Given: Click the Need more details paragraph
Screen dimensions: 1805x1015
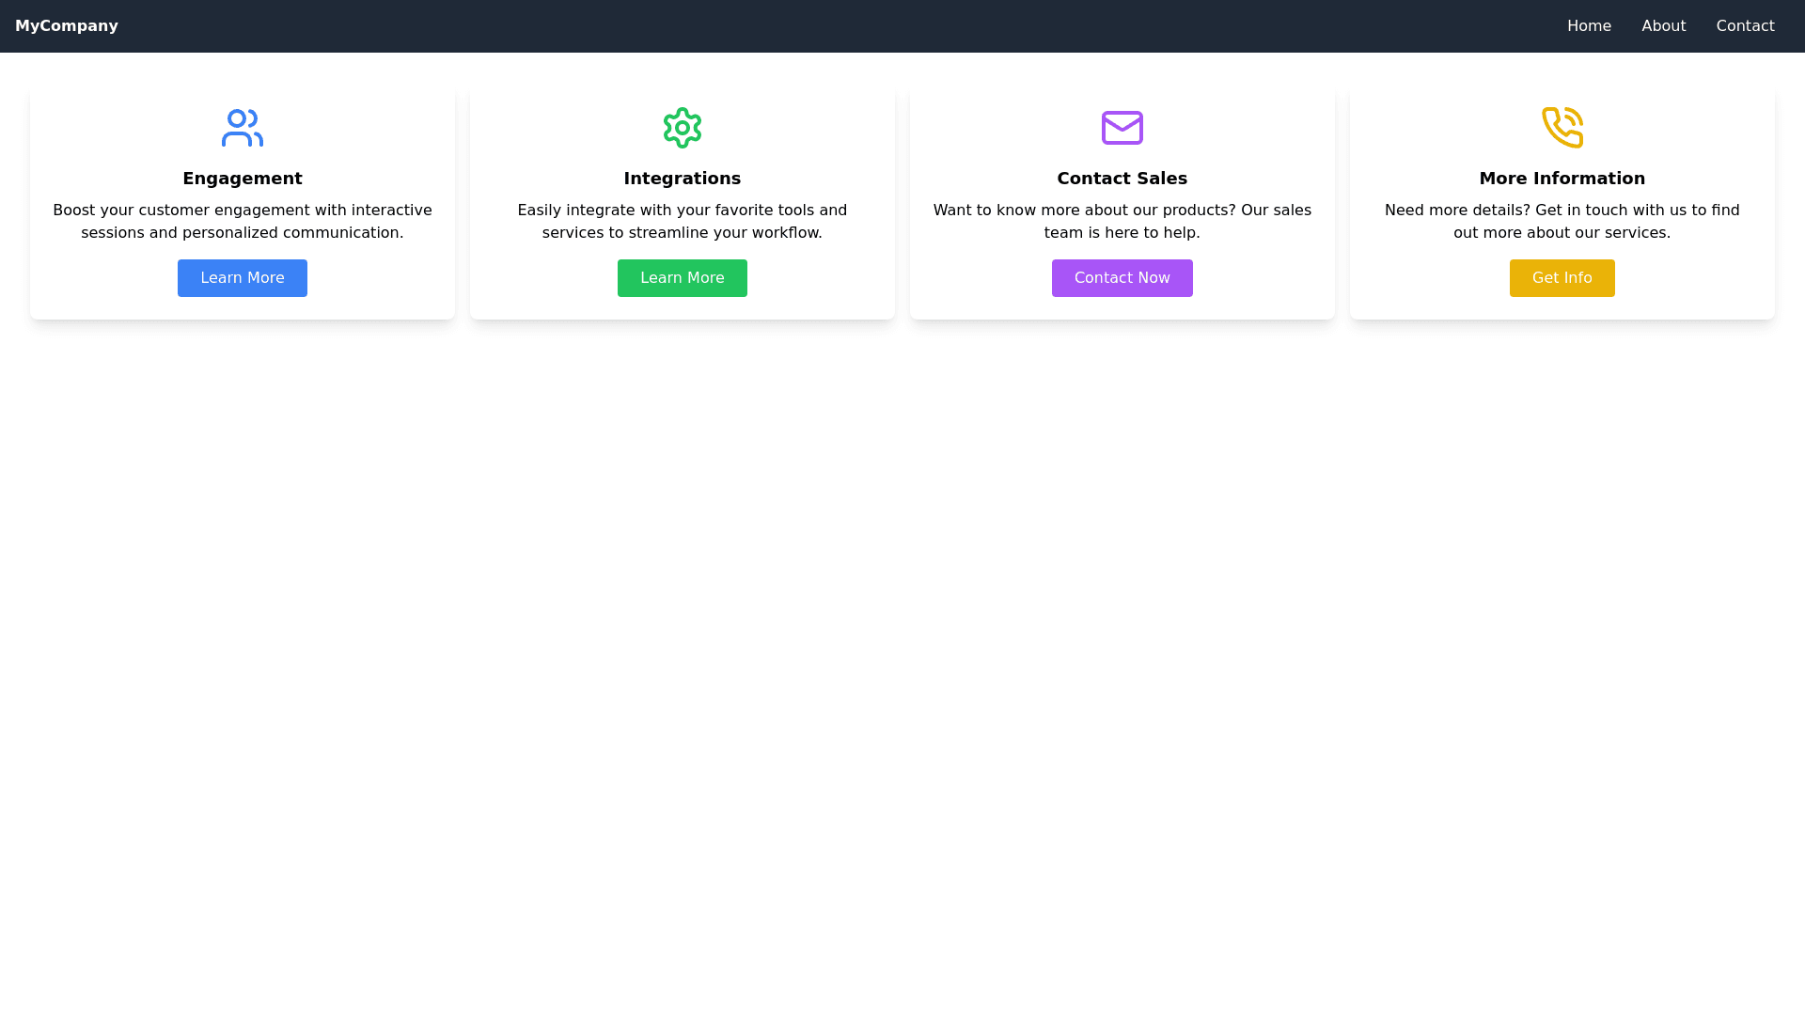Looking at the screenshot, I should point(1562,222).
